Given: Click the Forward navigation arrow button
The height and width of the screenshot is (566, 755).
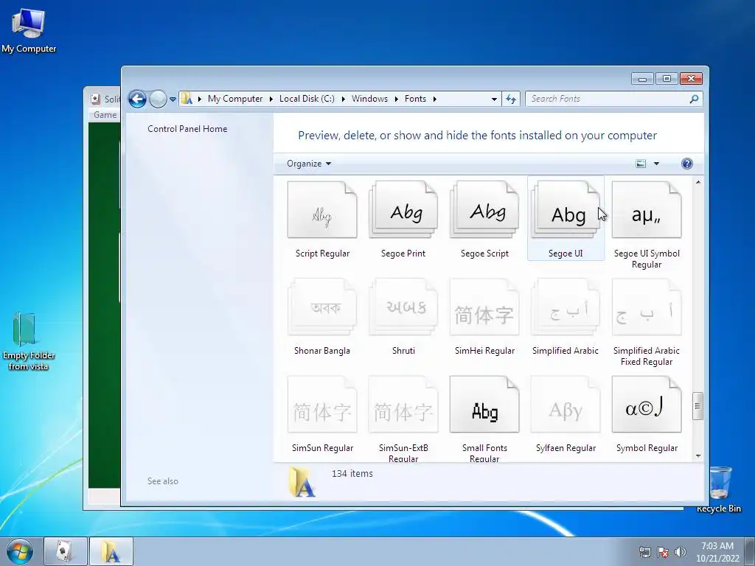Looking at the screenshot, I should tap(158, 99).
